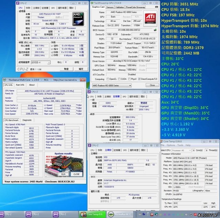Click the Device ID value 1002 - 6738
Image resolution: width=220 pixels, height=218 pixels.
[x=112, y=34]
